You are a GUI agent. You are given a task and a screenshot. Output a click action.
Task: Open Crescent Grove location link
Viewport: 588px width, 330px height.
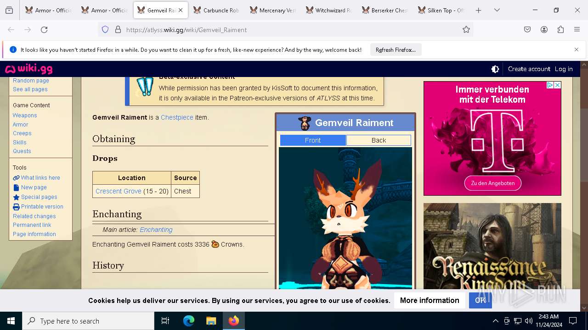point(119,191)
